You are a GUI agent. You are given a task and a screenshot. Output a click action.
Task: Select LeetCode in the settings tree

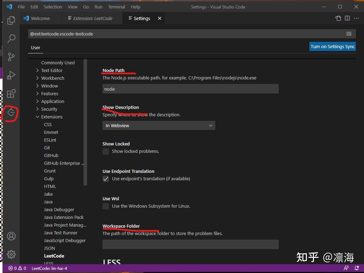[54, 256]
